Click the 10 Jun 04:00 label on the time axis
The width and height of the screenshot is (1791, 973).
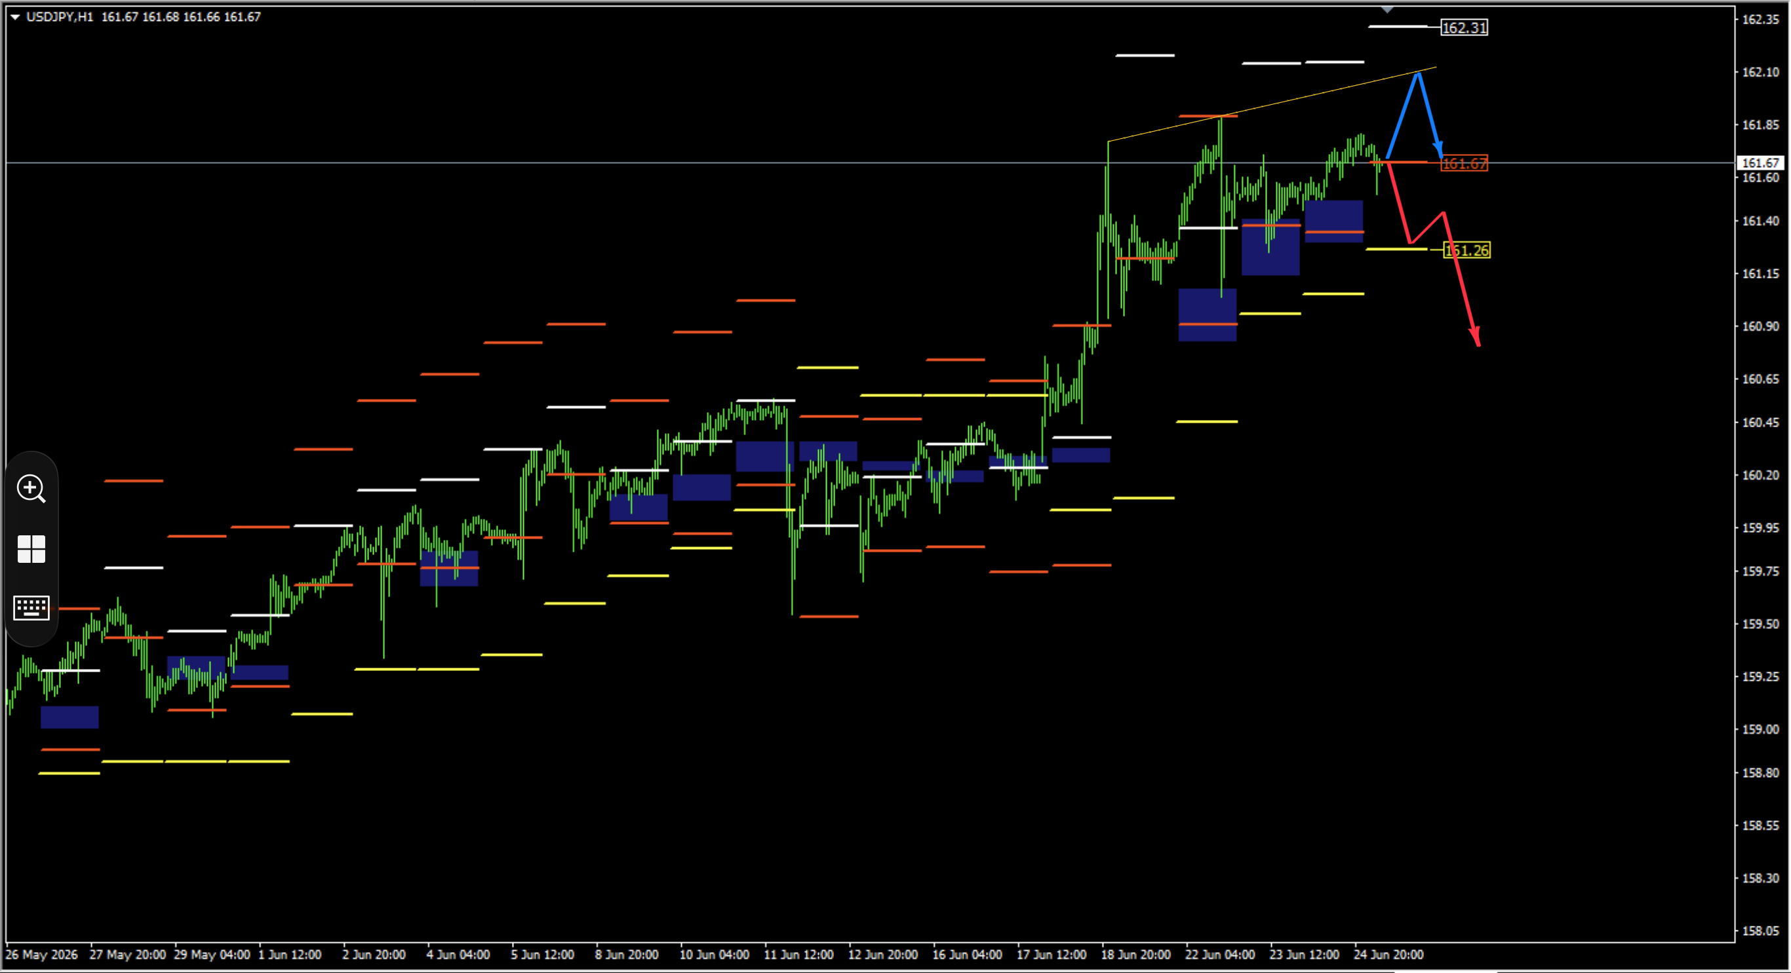point(714,954)
